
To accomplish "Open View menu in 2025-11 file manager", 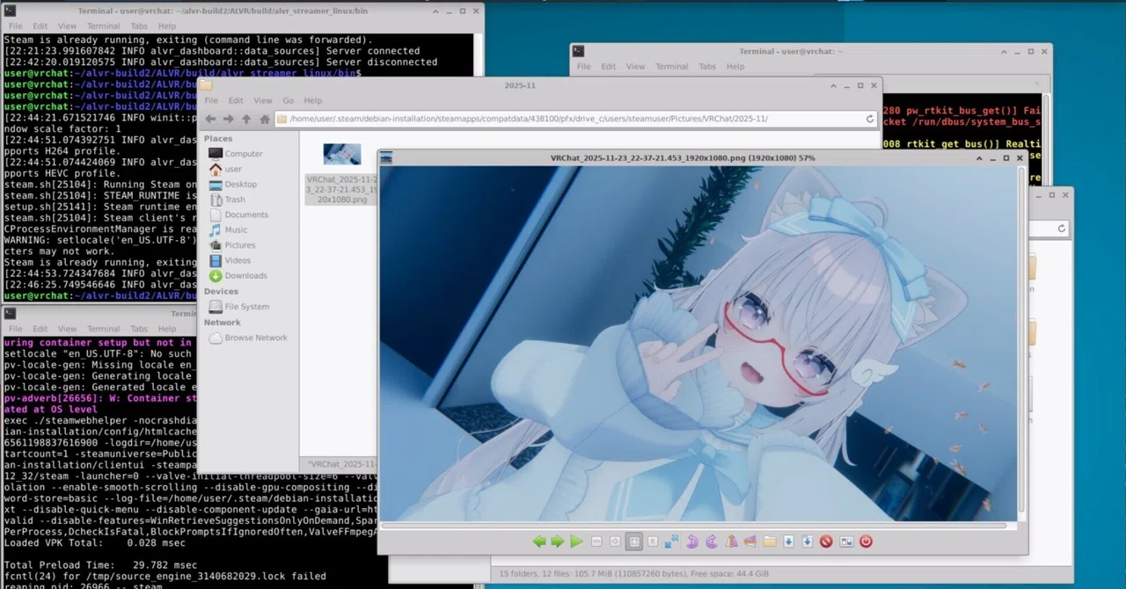I will point(263,100).
